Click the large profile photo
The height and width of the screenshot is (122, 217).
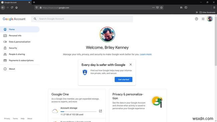pyautogui.click(x=107, y=34)
